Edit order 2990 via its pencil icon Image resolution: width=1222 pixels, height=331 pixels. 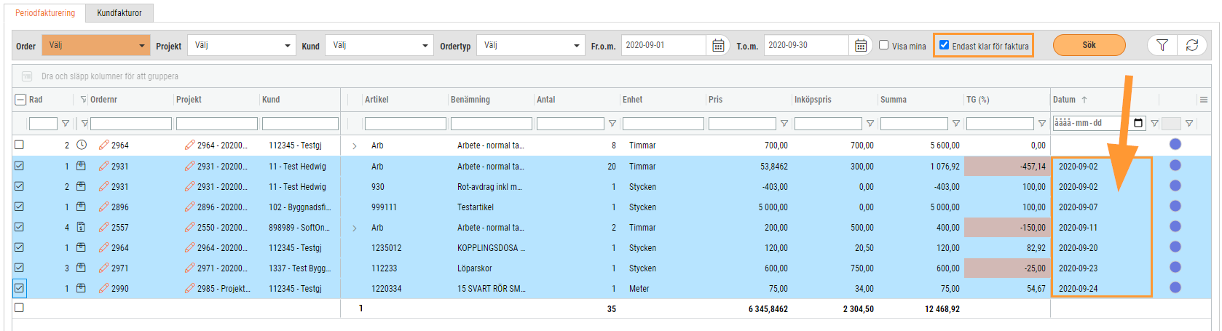[104, 288]
